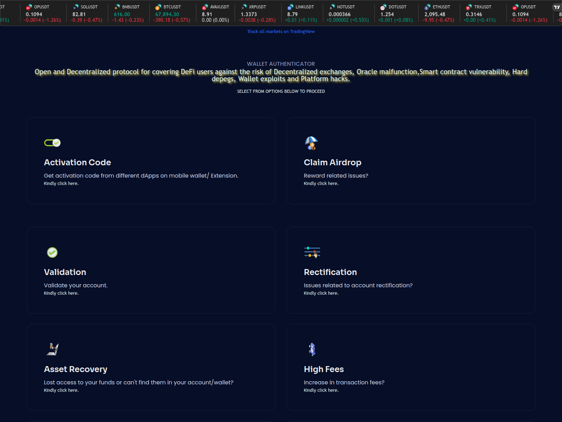Viewport: 562px width, 422px height.
Task: Click the Validation green checkmark icon
Action: (x=52, y=252)
